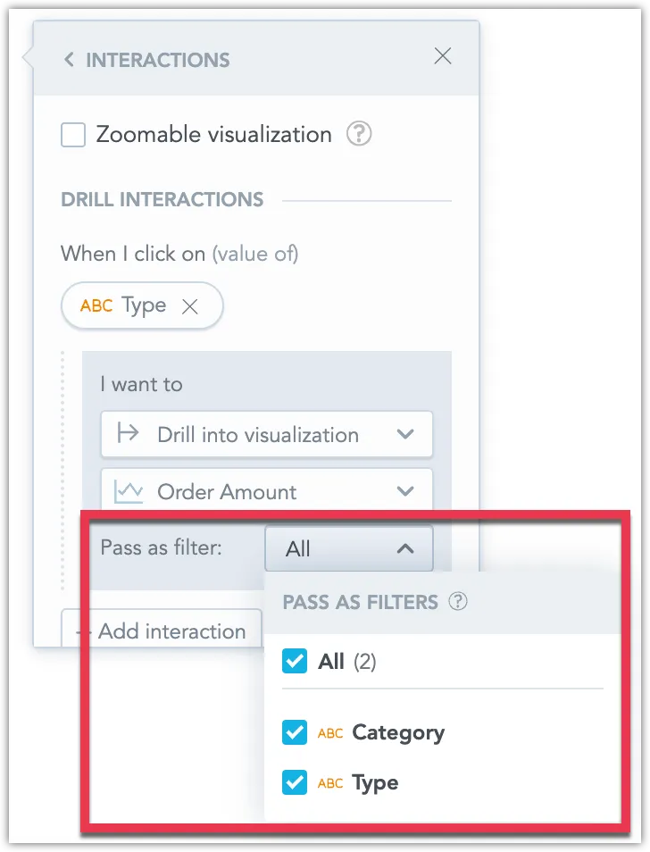Viewport: 650px width, 852px height.
Task: Click the ABC data type icon on Type chip
Action: (x=98, y=305)
